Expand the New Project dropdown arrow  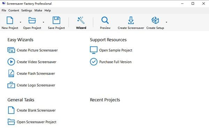pos(21,22)
